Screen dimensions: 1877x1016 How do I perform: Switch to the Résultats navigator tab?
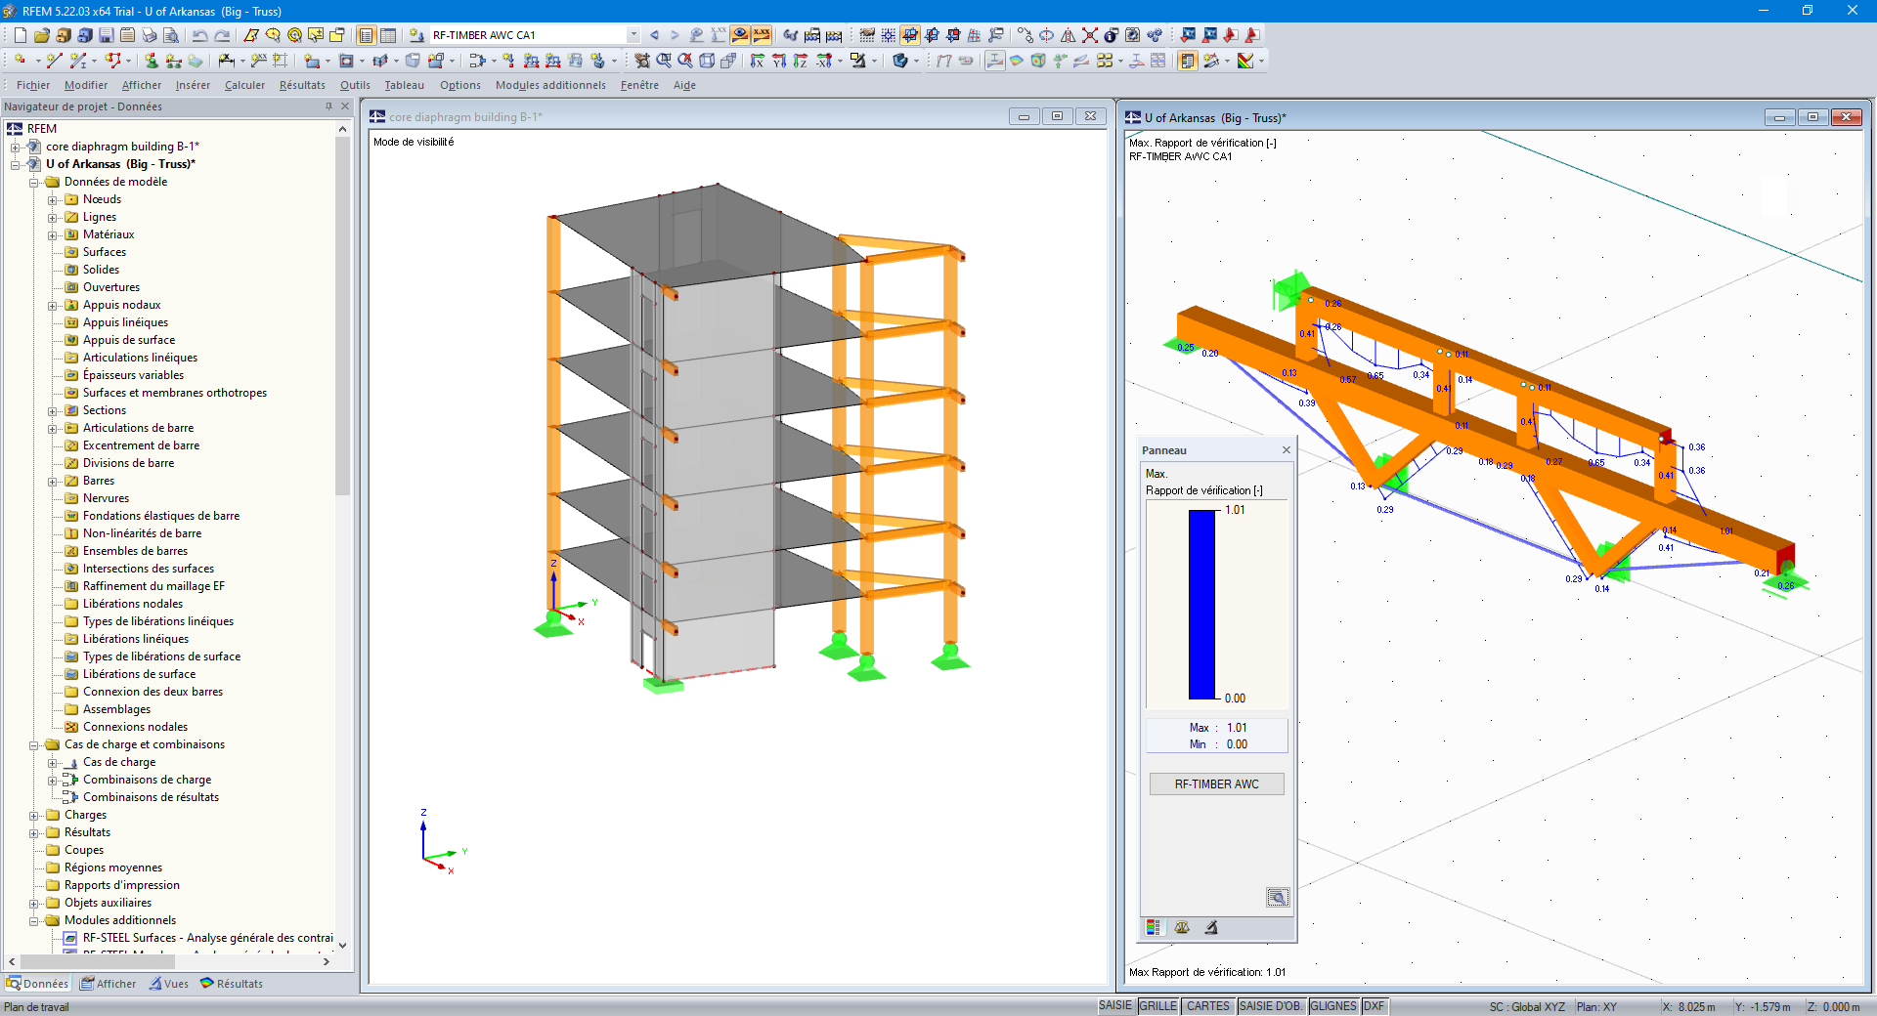click(232, 984)
